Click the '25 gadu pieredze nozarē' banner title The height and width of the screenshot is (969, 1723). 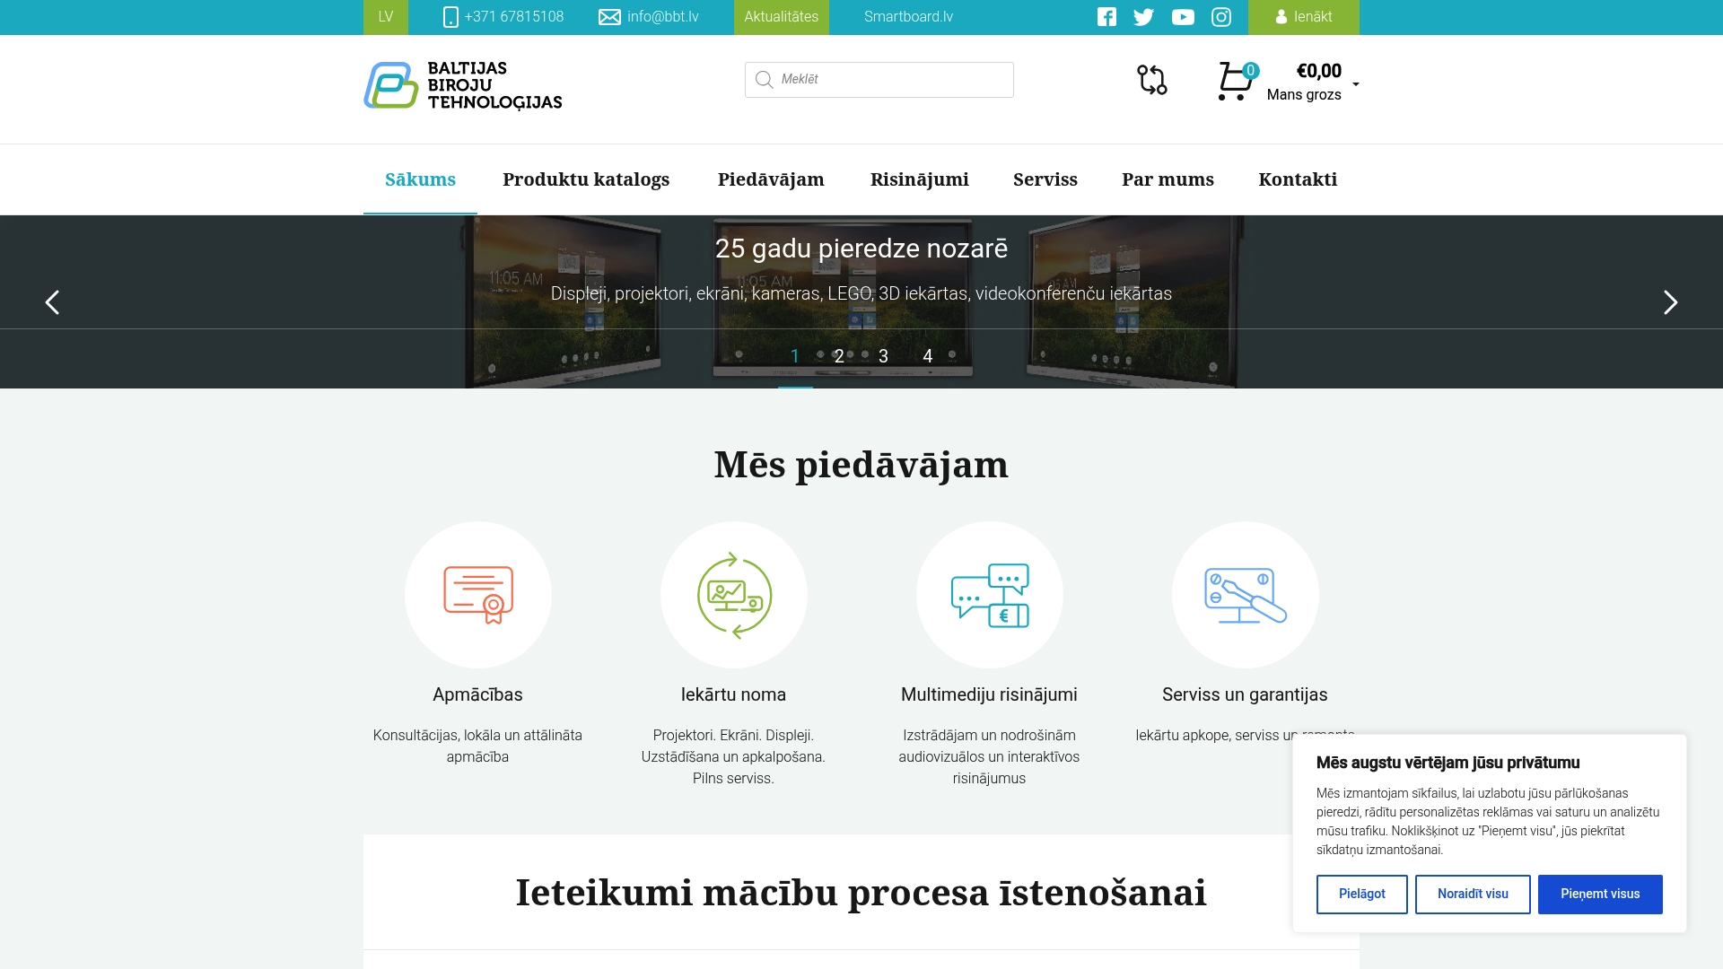point(861,249)
